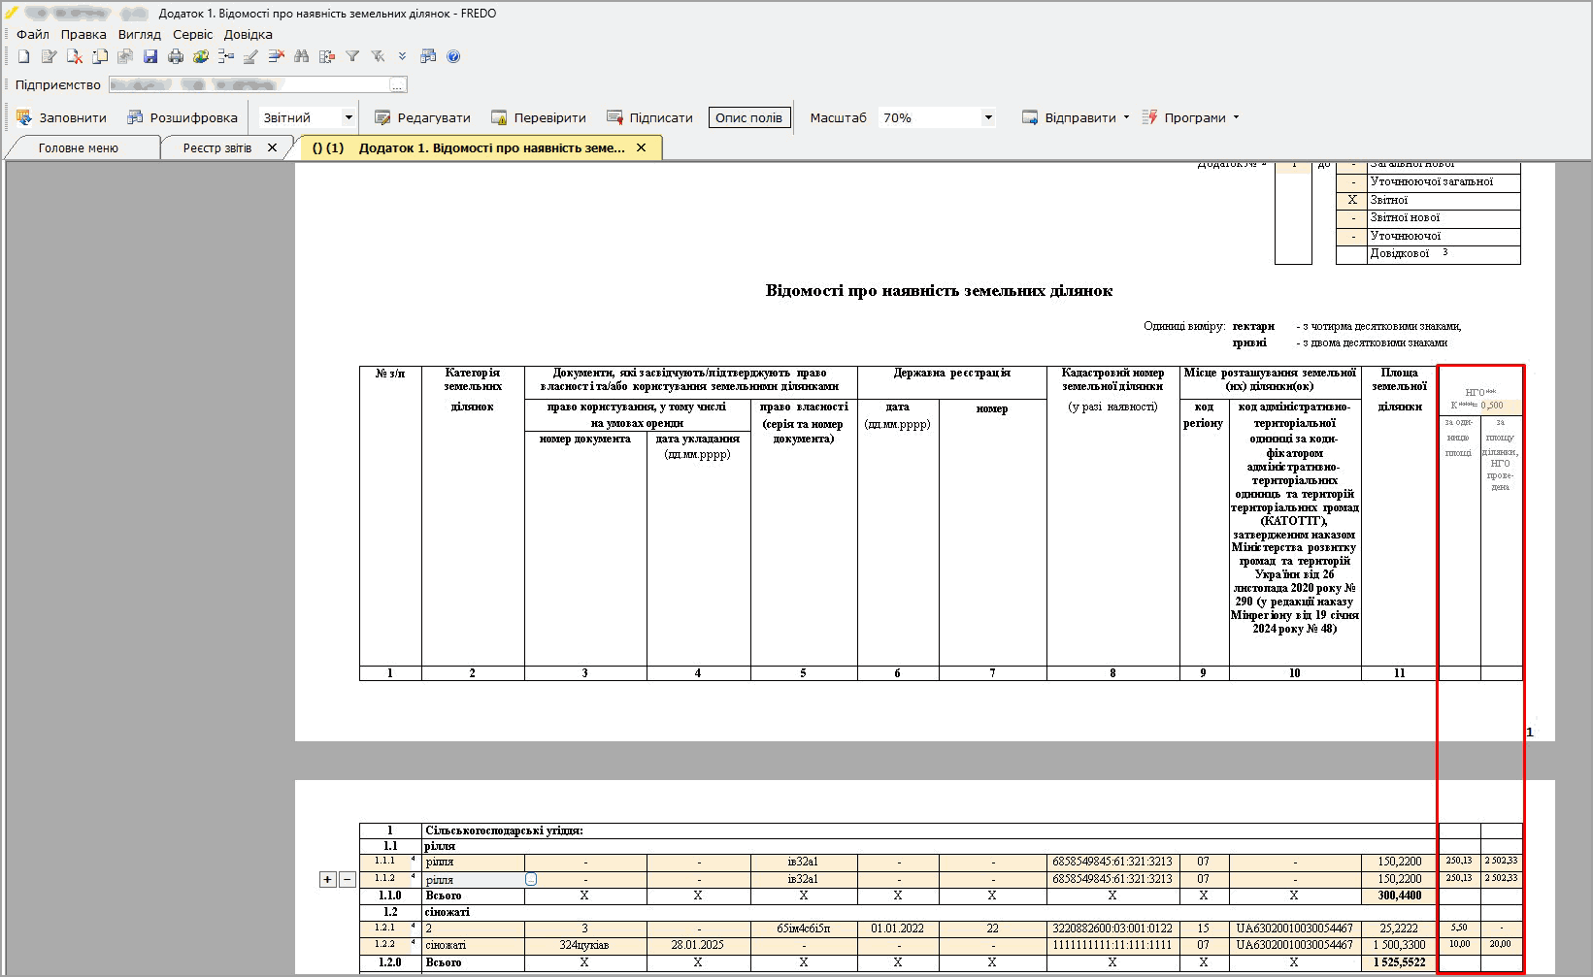Click the Print icon in toolbar

(x=176, y=57)
